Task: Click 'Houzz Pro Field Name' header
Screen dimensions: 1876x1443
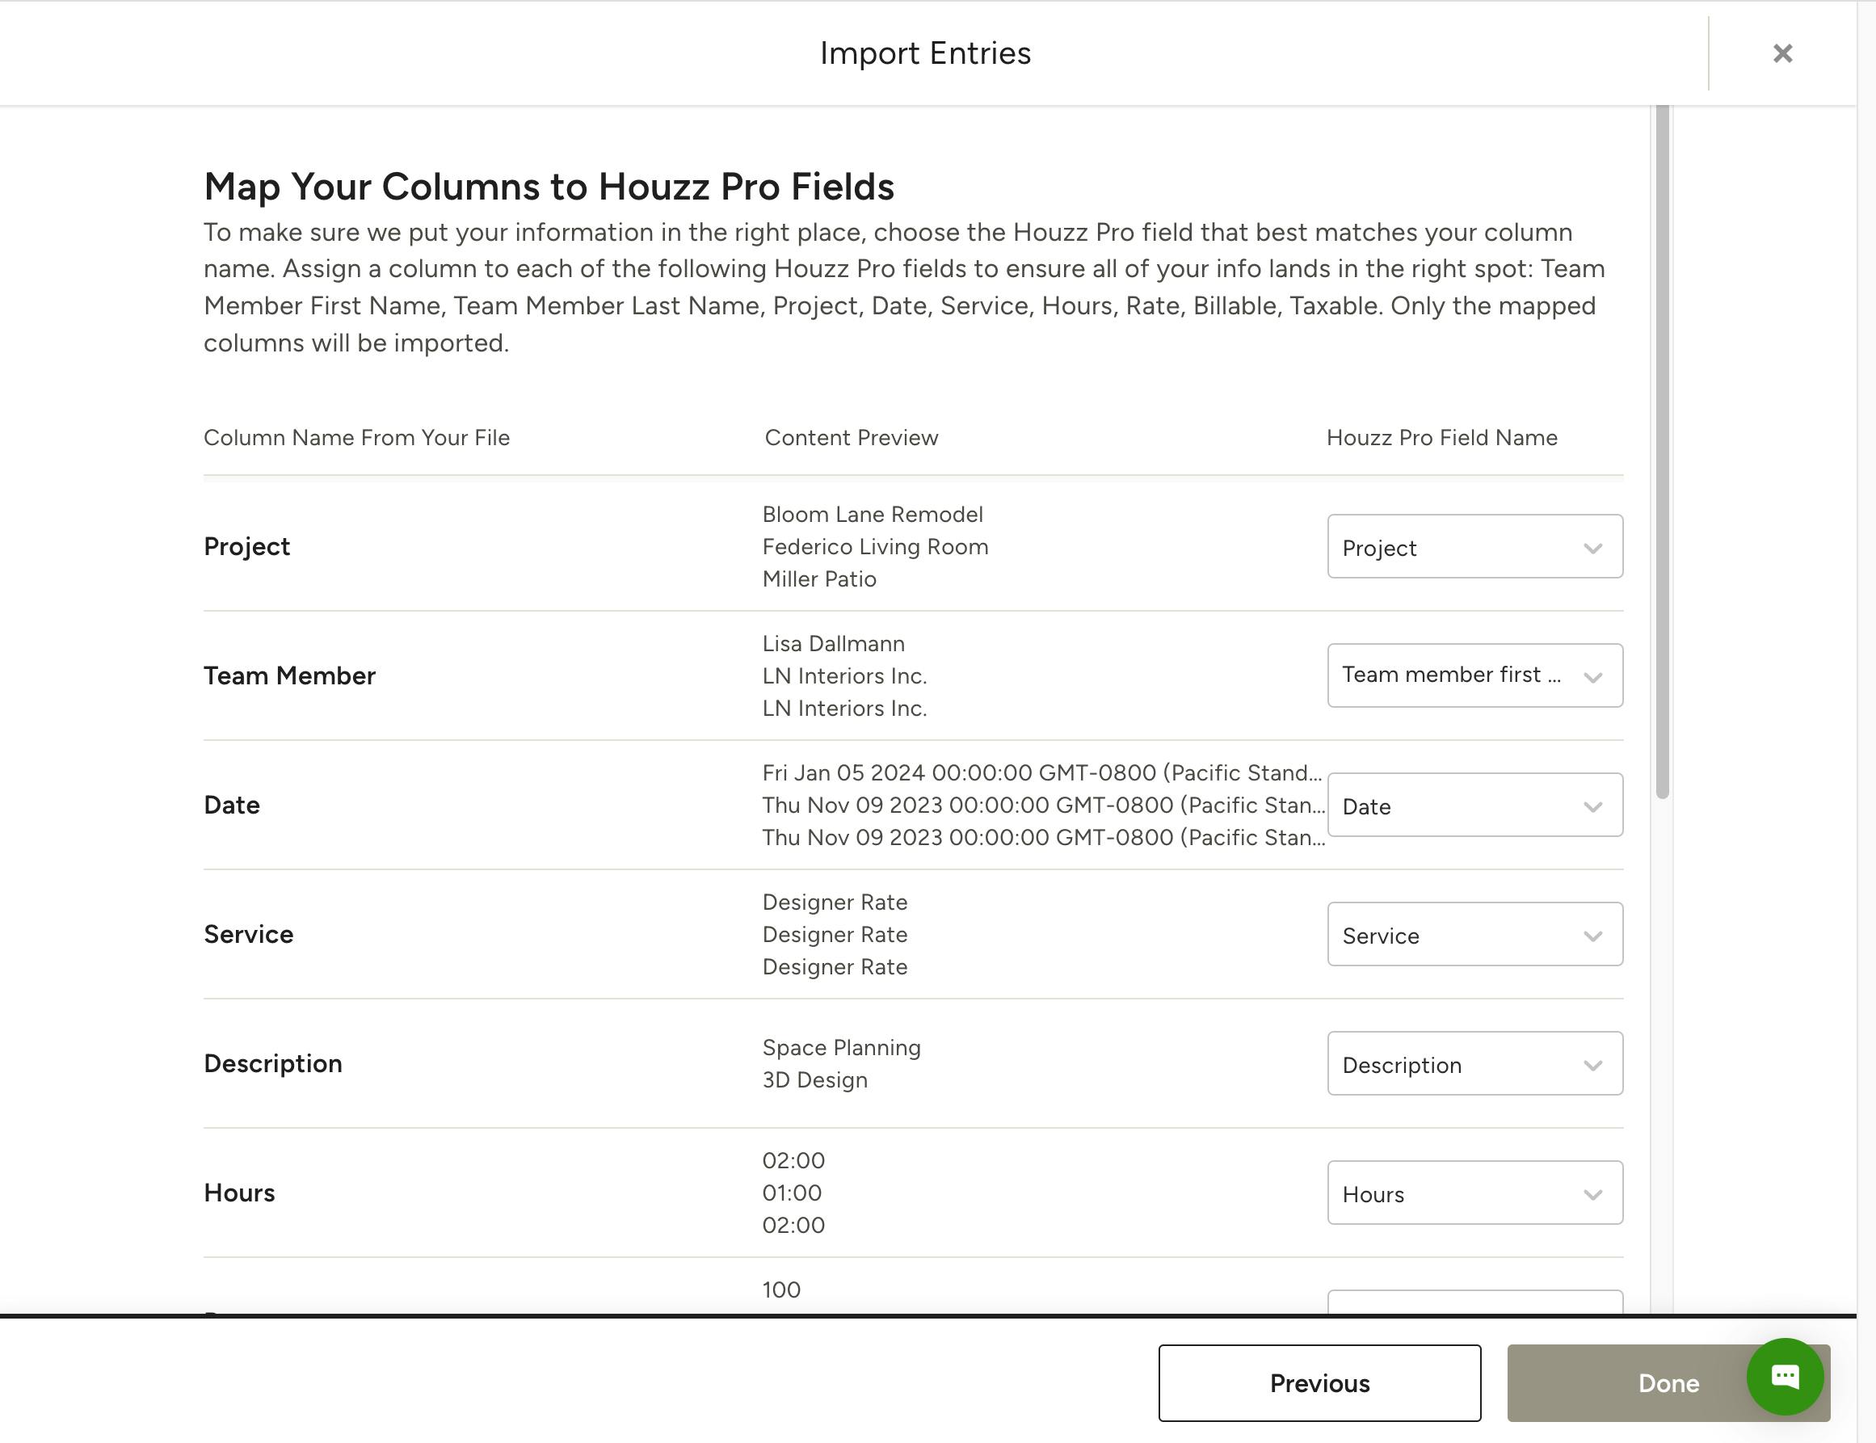Action: [1441, 438]
